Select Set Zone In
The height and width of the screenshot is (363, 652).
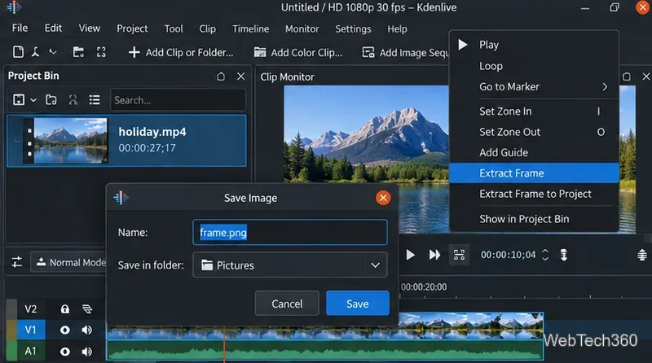click(x=534, y=112)
